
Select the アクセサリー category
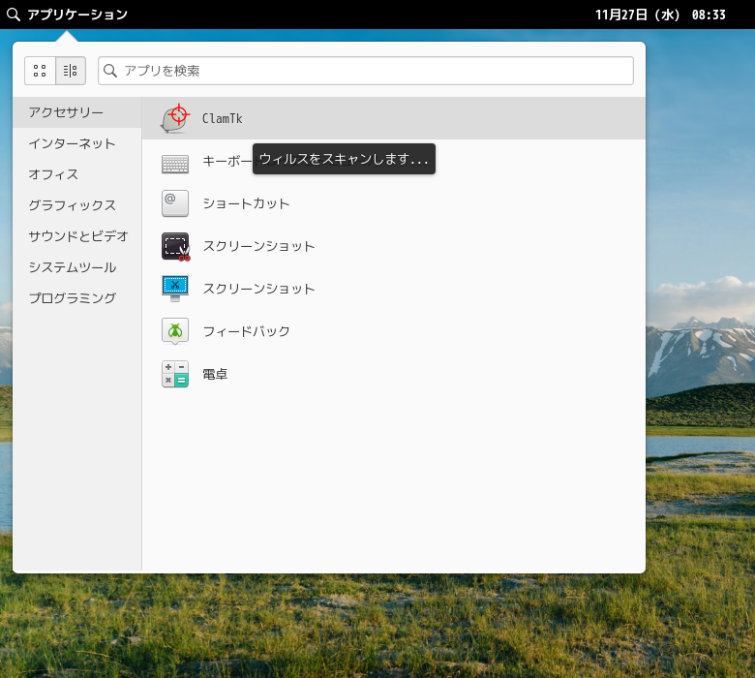pos(66,112)
